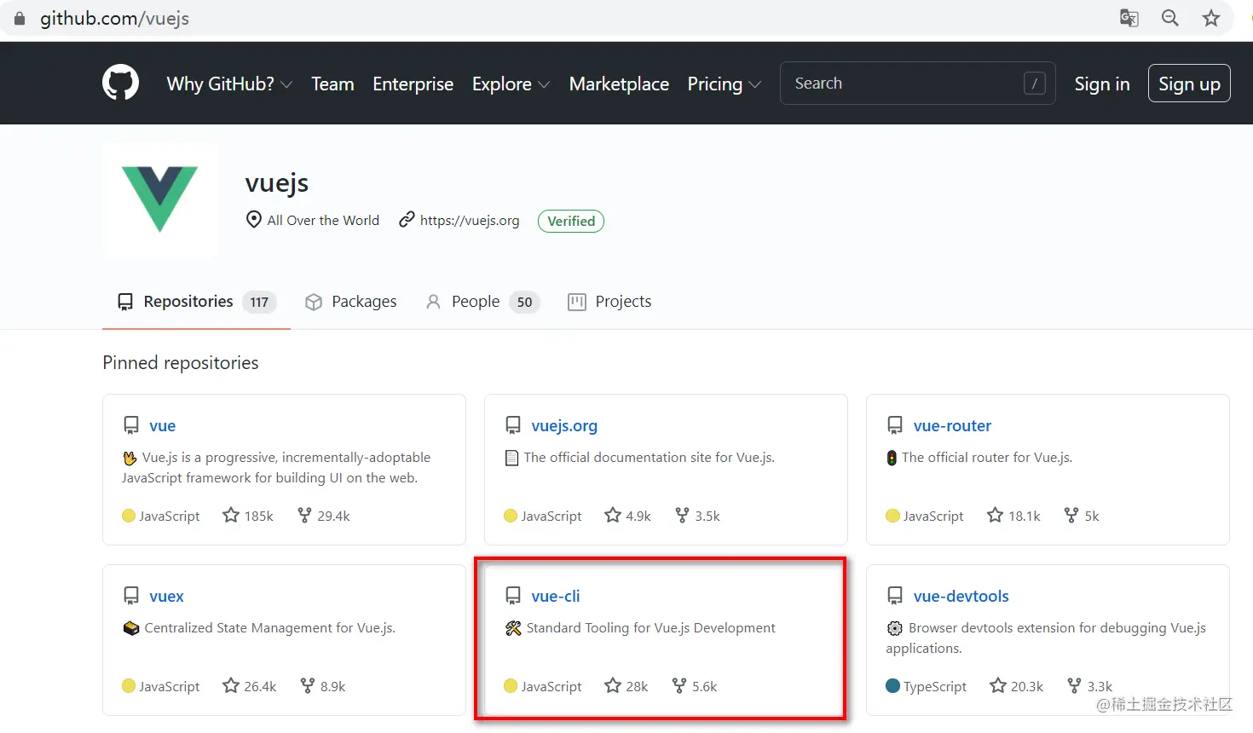Bookmark the page with the star icon
Image resolution: width=1253 pixels, height=733 pixels.
1211,18
